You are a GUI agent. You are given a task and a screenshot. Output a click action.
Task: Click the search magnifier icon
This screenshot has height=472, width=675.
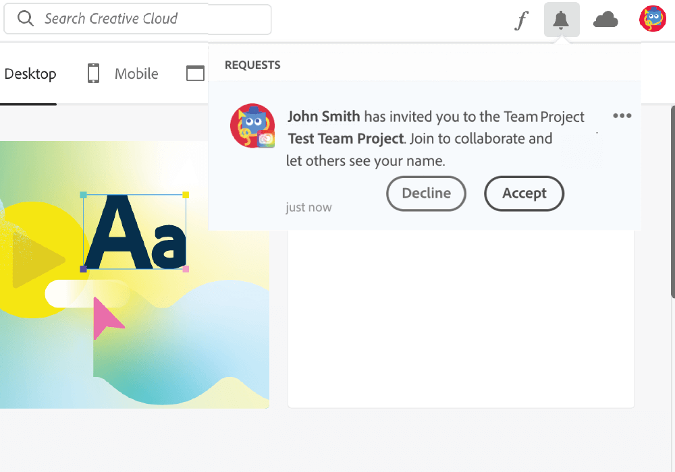(26, 19)
